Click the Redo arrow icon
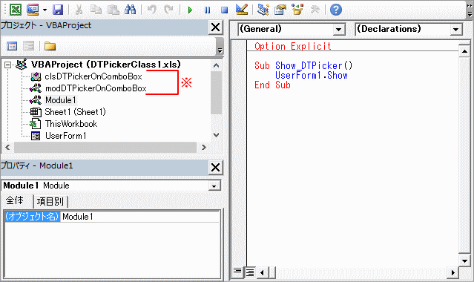Image resolution: width=474 pixels, height=282 pixels. click(168, 10)
